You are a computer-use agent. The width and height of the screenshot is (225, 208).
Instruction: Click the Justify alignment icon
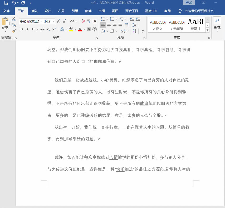point(120,25)
